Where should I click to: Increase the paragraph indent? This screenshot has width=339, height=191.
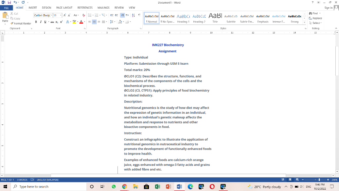click(x=116, y=15)
